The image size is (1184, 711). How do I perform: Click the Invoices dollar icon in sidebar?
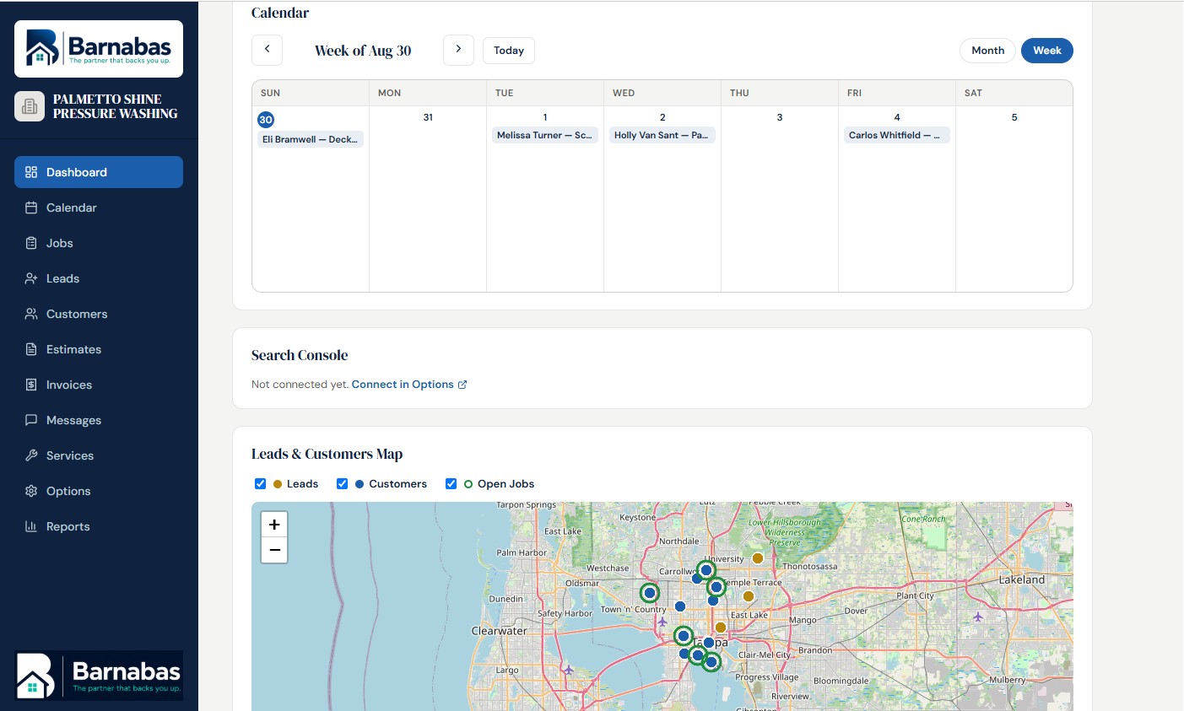31,385
